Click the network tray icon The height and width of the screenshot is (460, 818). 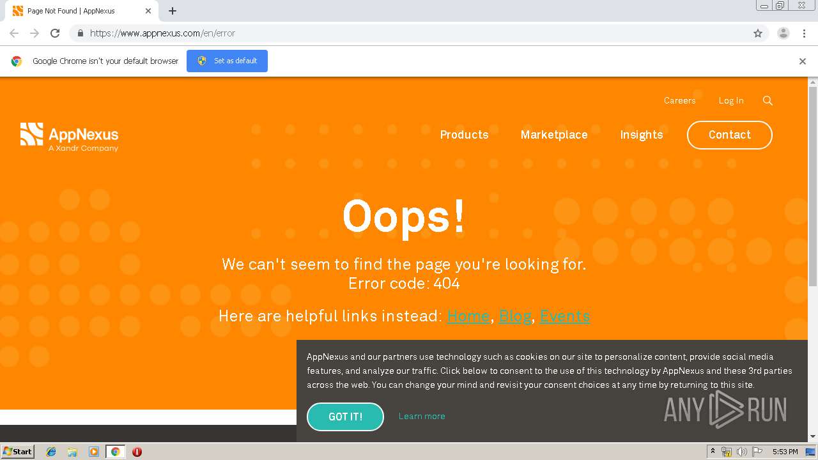727,452
